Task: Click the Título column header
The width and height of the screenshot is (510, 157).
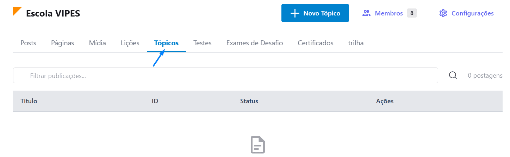Action: [x=29, y=101]
